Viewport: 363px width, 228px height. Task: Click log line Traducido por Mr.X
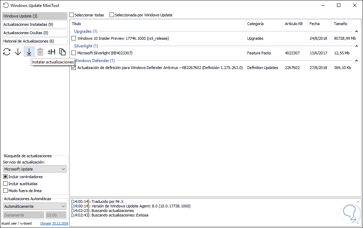click(x=97, y=201)
